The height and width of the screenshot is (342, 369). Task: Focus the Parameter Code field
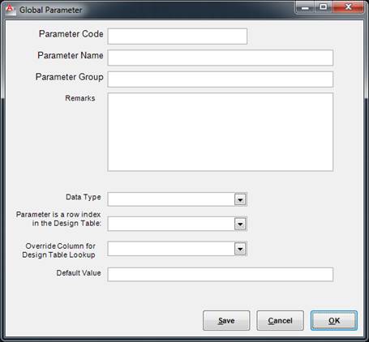[x=178, y=36]
